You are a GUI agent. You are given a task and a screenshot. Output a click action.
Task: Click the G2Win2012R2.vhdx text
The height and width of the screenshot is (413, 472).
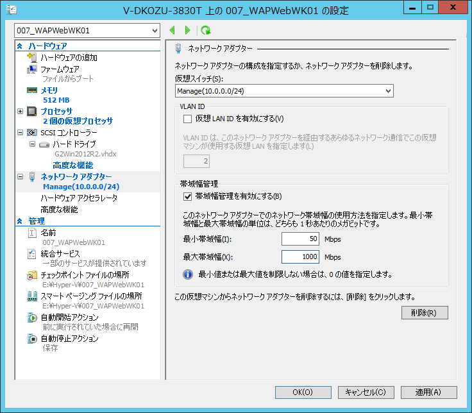85,154
